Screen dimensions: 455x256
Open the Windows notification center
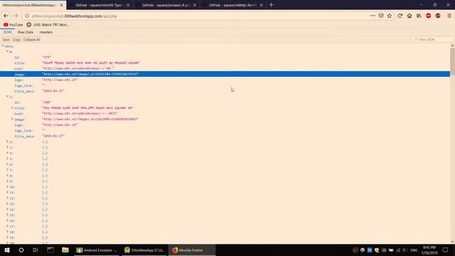point(446,250)
